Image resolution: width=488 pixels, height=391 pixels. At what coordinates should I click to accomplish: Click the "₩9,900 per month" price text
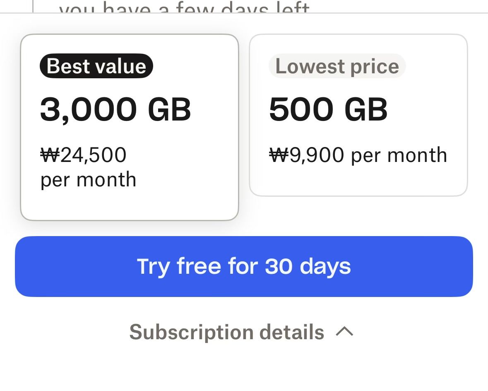358,155
